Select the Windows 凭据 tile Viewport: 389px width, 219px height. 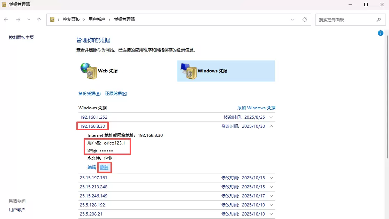click(x=226, y=71)
